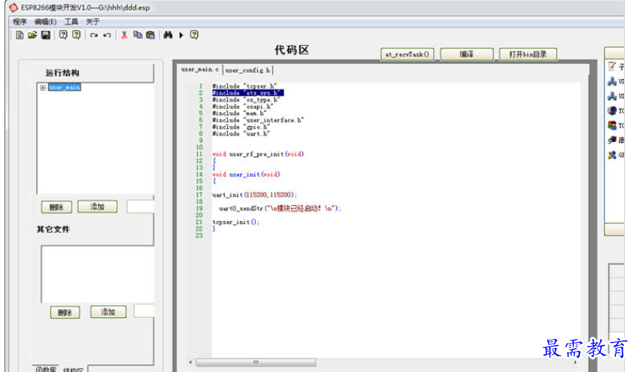Click 删除 under the 其它文件 list
This screenshot has width=634, height=372.
point(65,312)
